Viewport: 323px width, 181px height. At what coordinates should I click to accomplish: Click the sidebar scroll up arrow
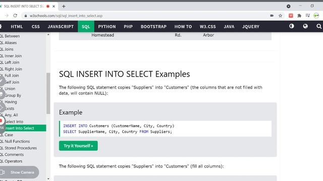pos(48,35)
